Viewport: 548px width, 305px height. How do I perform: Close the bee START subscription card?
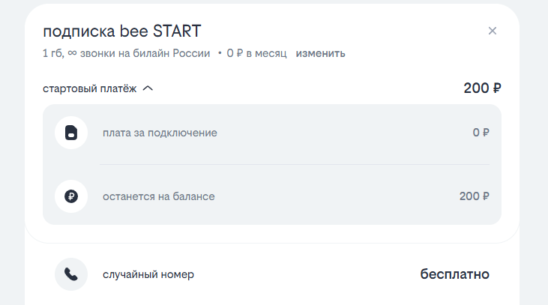[x=493, y=31]
